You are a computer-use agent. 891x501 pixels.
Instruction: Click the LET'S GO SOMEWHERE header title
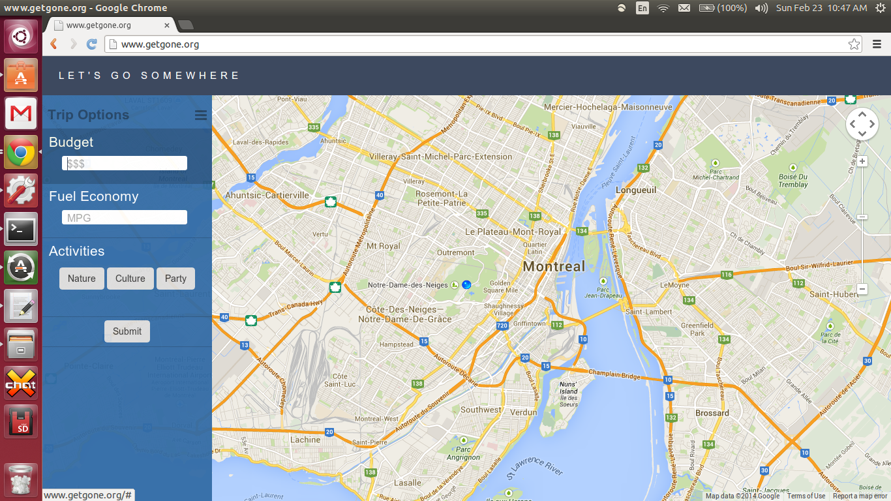coord(149,76)
